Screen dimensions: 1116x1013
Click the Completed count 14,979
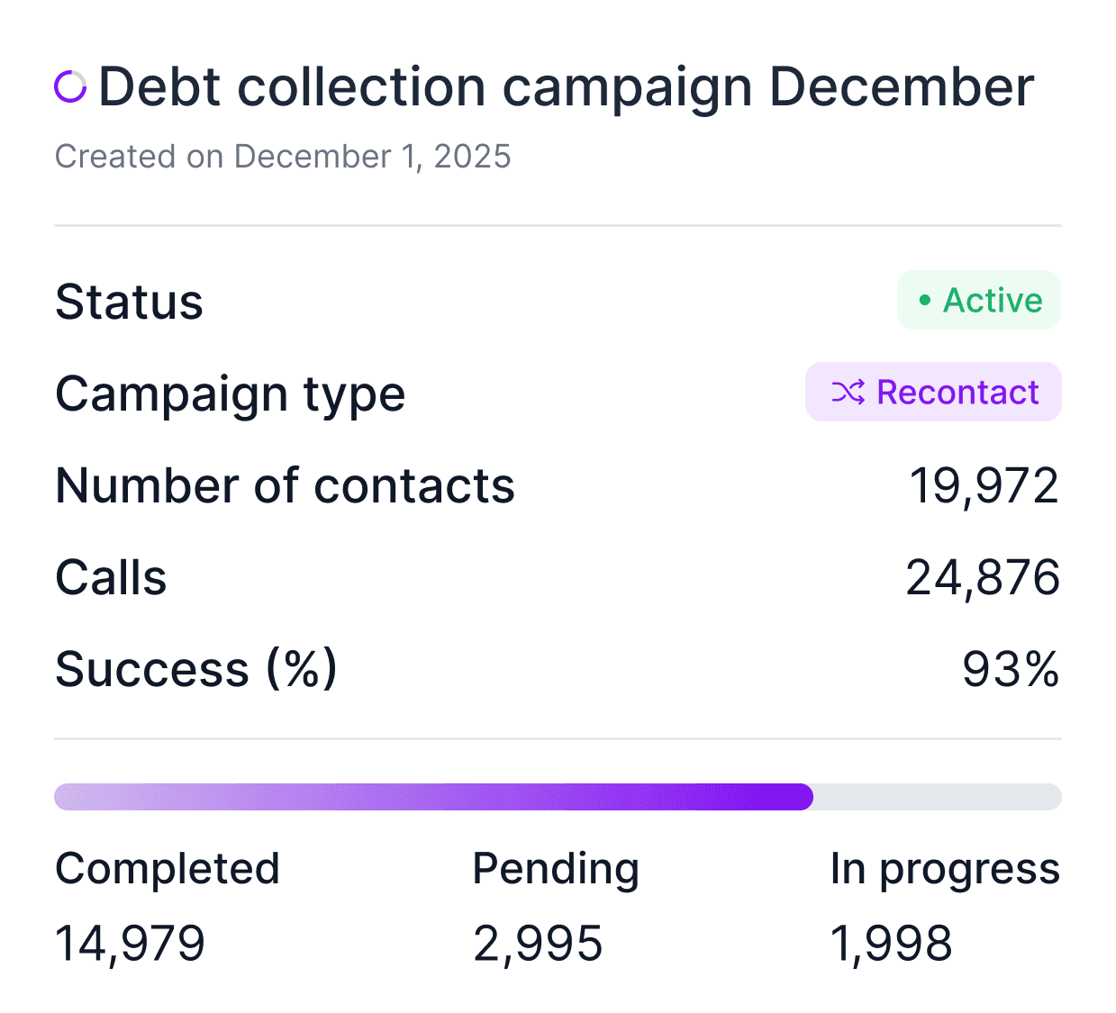(131, 944)
